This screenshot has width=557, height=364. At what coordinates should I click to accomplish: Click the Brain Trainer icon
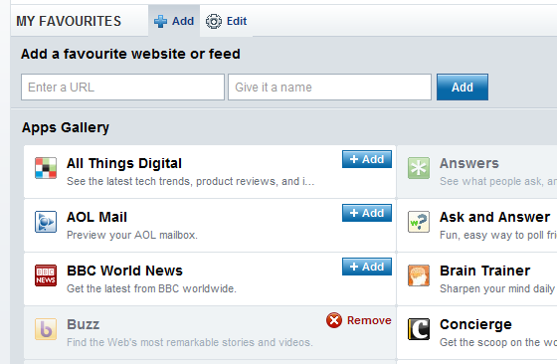pyautogui.click(x=419, y=275)
